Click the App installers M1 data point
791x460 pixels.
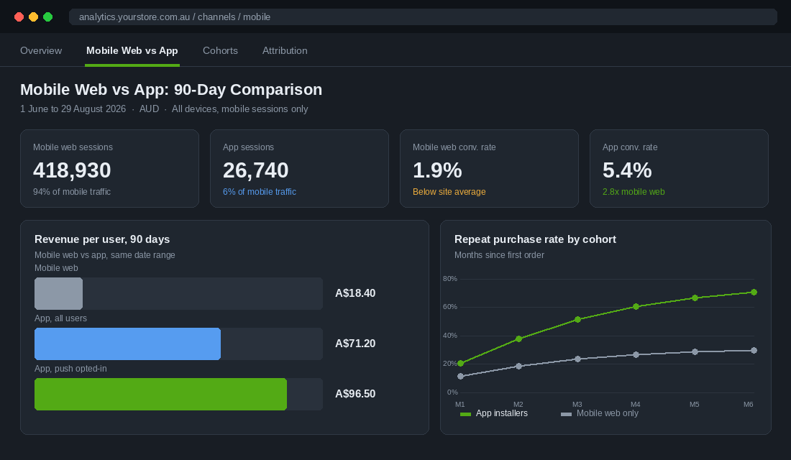tap(460, 363)
